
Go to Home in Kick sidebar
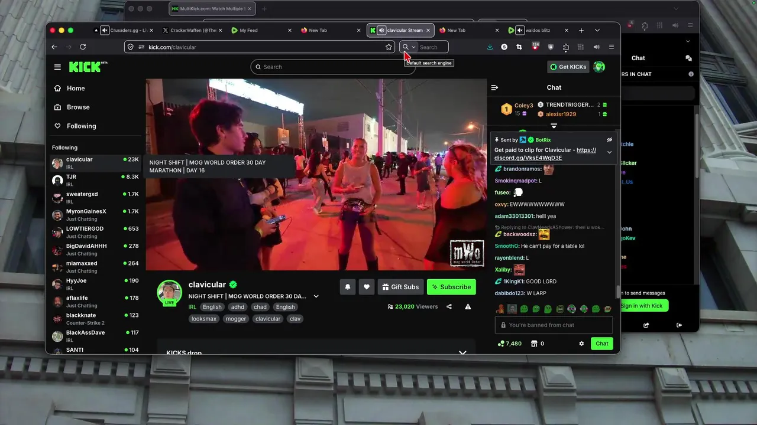coord(76,89)
